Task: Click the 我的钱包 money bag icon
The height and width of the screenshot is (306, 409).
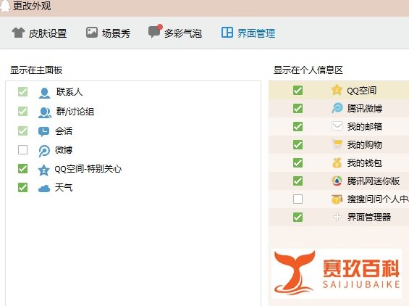Action: point(337,162)
